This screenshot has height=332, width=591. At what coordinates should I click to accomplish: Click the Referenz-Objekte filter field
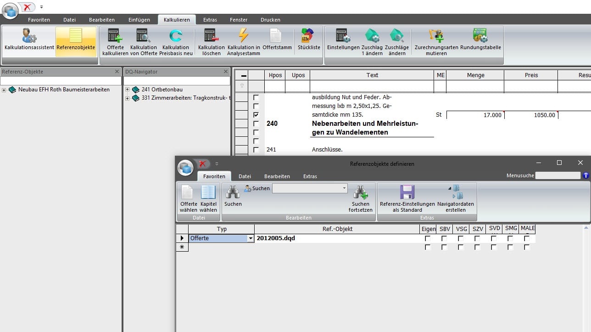pyautogui.click(x=61, y=81)
